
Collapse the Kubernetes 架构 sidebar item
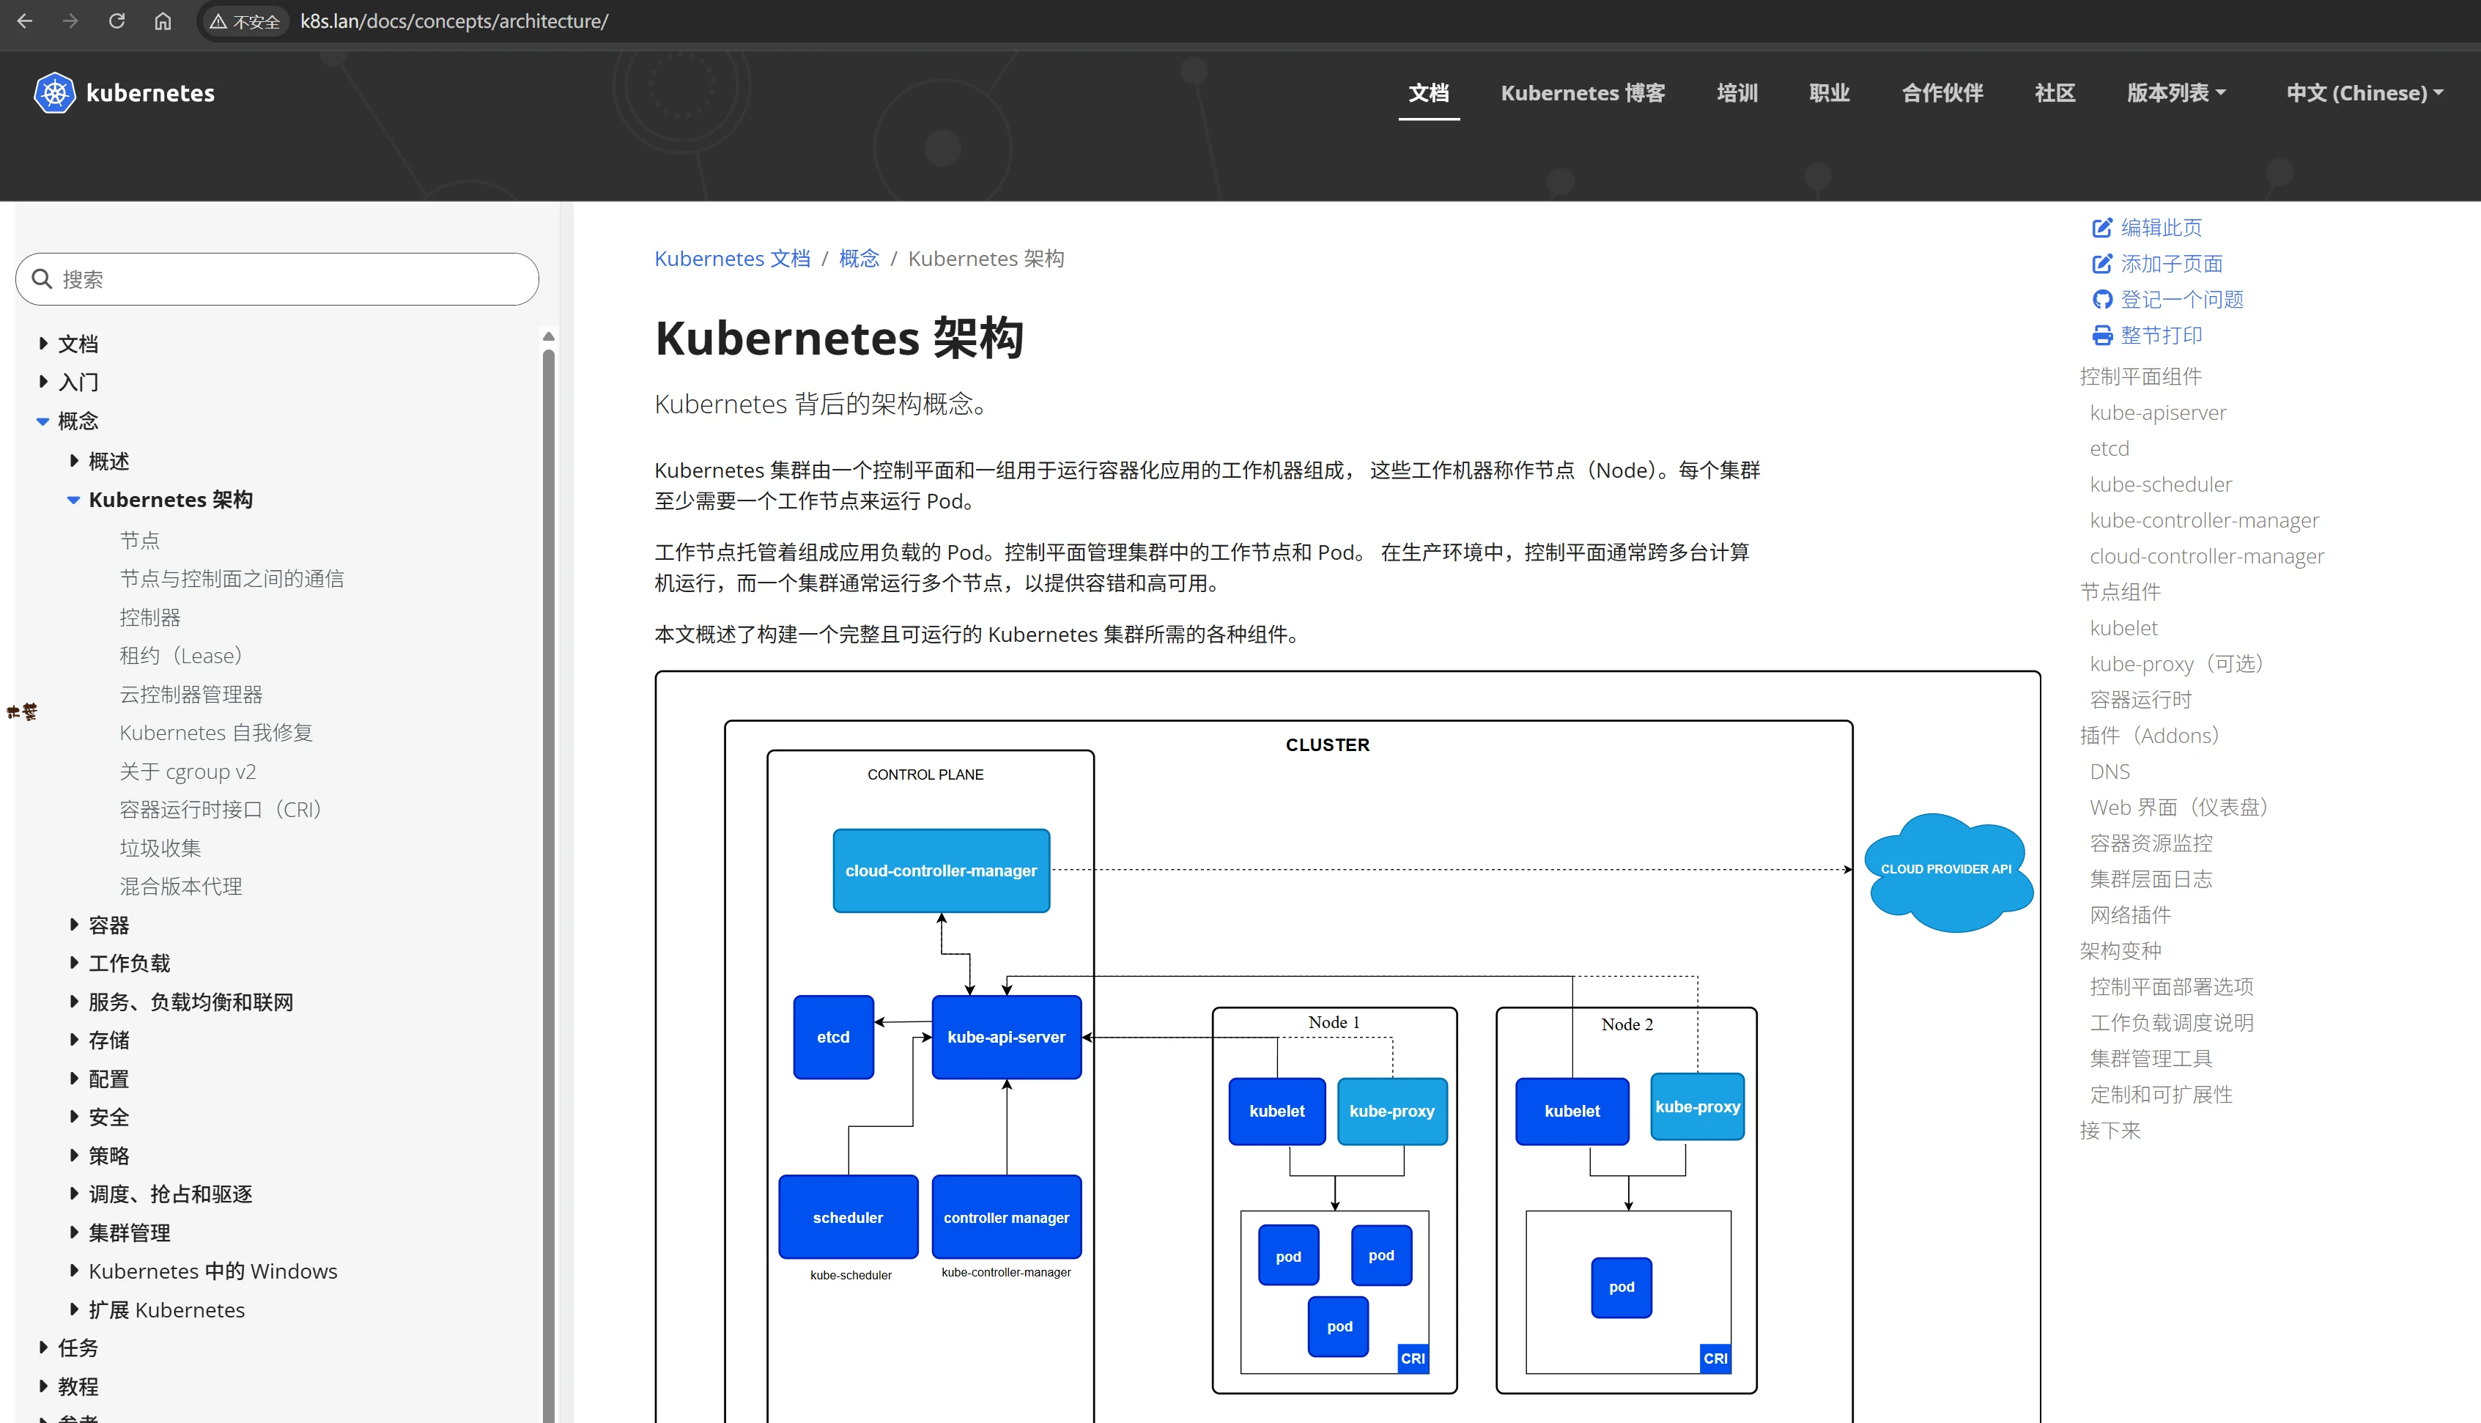73,500
